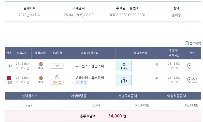203x122 pixels.
Task: Click the 일반 game type badge
Action: pos(57,66)
